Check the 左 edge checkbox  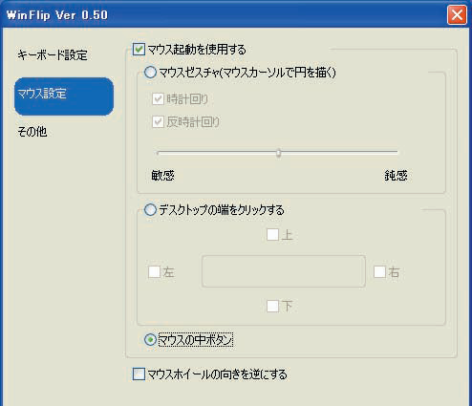154,272
